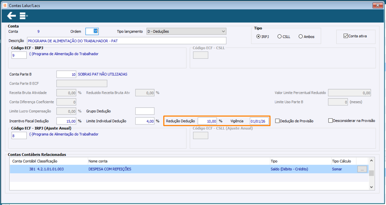Click the Redução Dedução percentage field
The height and width of the screenshot is (205, 386).
pos(207,121)
